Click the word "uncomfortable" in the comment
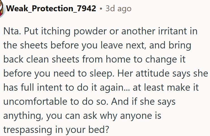The image size is (210, 136). 35,101
